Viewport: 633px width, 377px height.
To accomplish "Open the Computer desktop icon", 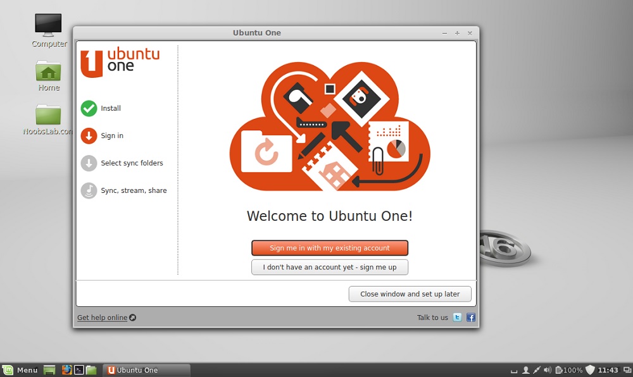I will (49, 30).
